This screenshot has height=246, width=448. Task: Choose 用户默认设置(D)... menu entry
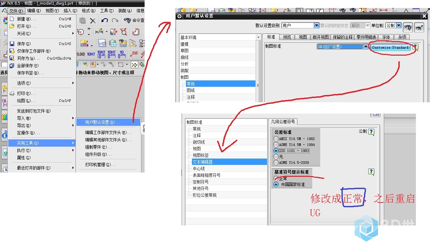[109, 122]
